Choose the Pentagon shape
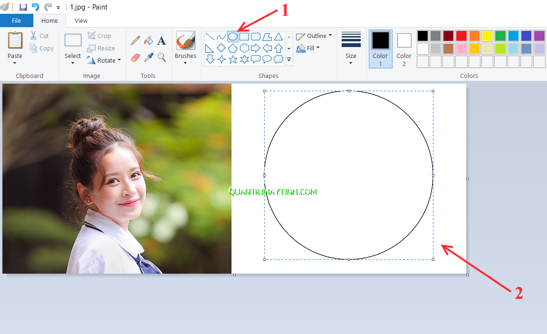 (x=233, y=48)
